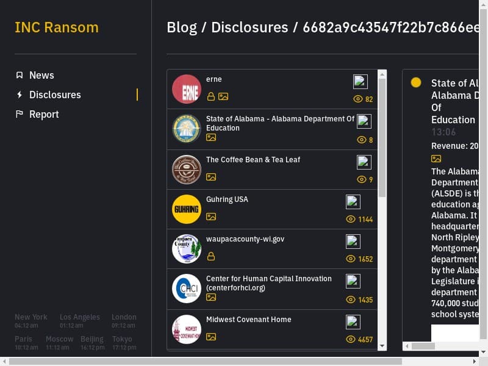Open the Report page
Viewport: 488px width, 366px height.
(44, 114)
